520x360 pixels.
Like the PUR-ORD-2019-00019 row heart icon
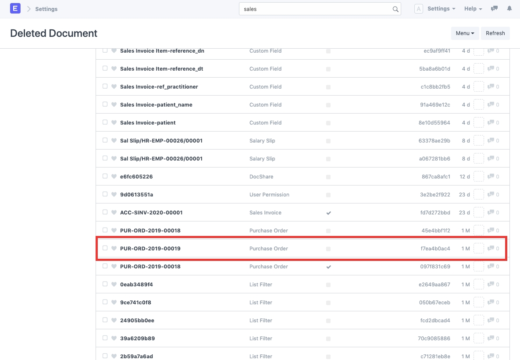click(x=114, y=249)
